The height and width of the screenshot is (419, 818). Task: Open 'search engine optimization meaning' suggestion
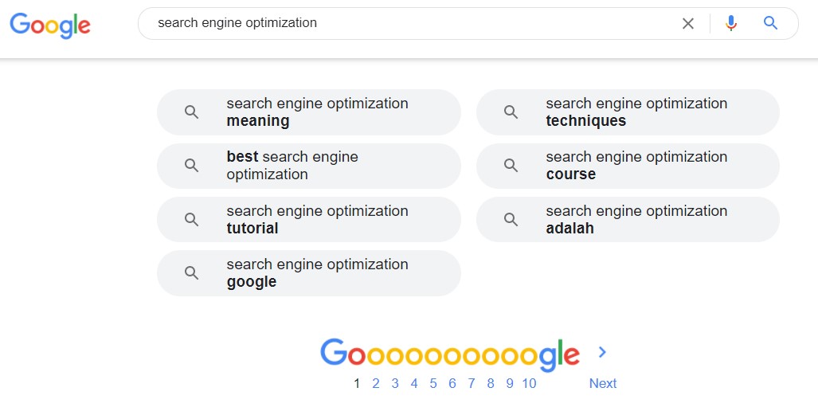click(309, 112)
